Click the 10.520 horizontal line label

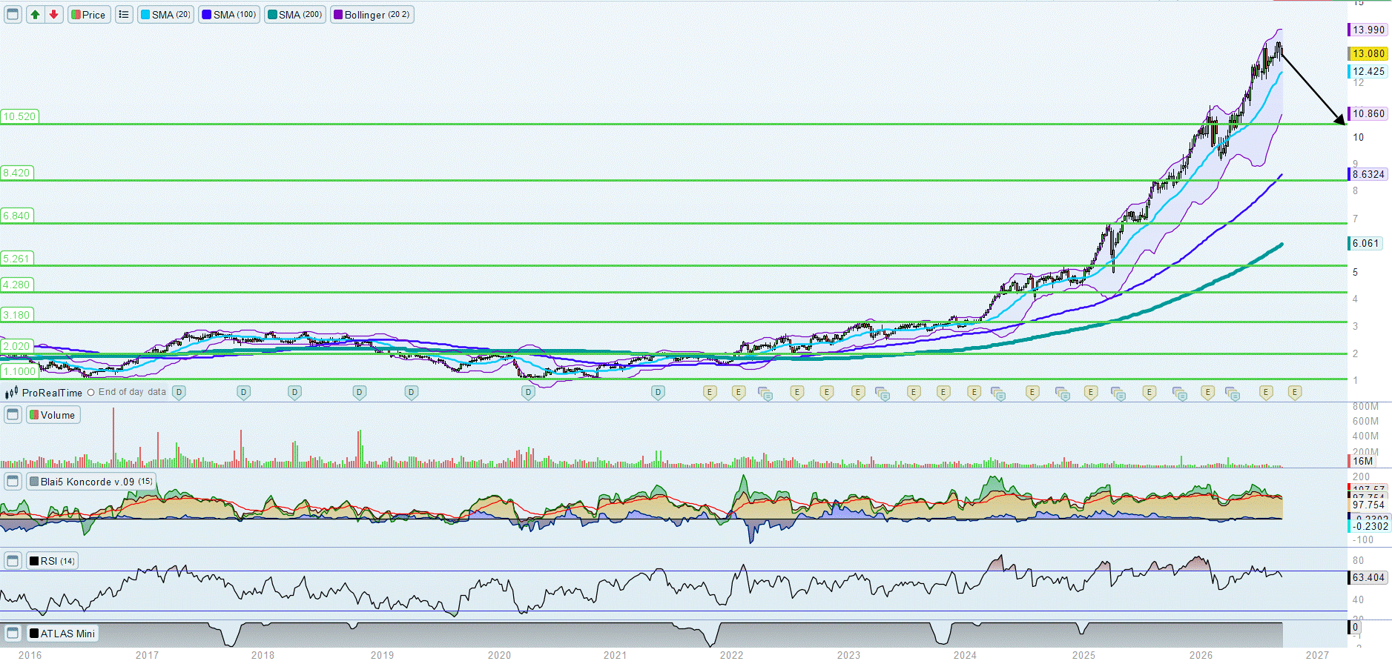(x=19, y=116)
